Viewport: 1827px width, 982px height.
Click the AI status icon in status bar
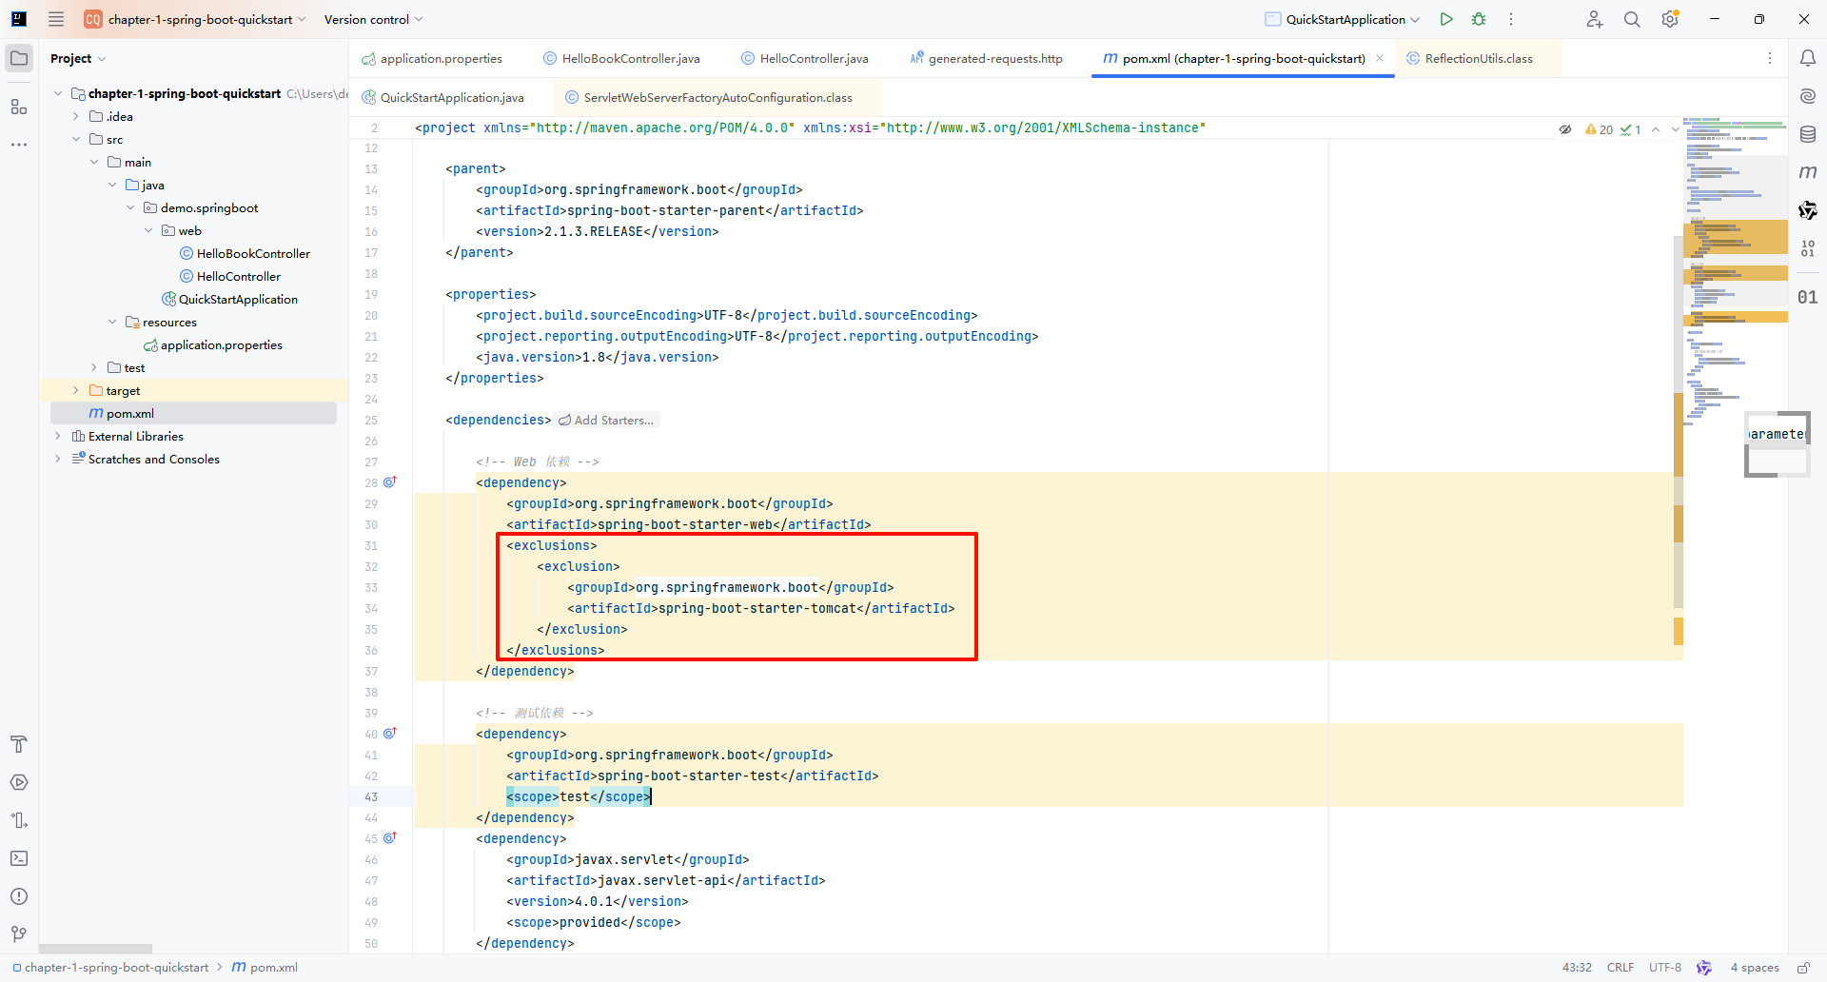[1704, 968]
